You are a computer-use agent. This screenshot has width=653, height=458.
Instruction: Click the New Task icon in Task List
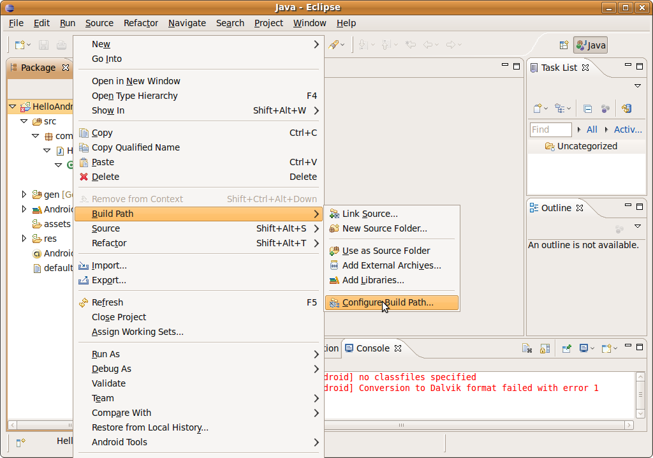(x=538, y=108)
